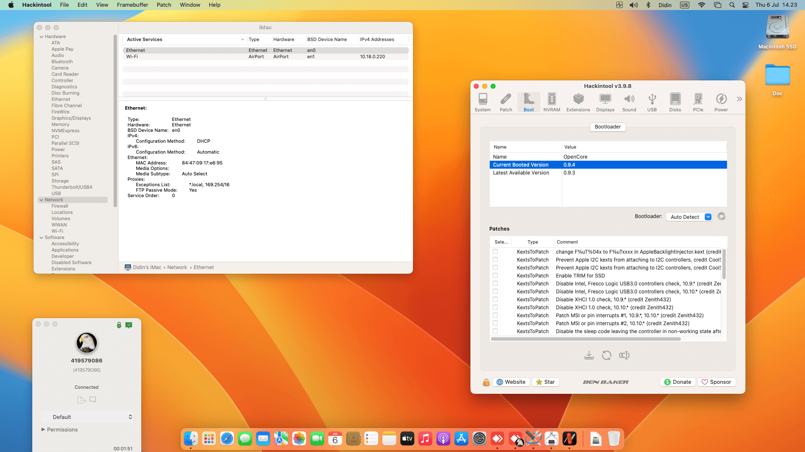Image resolution: width=805 pixels, height=452 pixels.
Task: Open the Default profile dropdown
Action: pos(87,417)
